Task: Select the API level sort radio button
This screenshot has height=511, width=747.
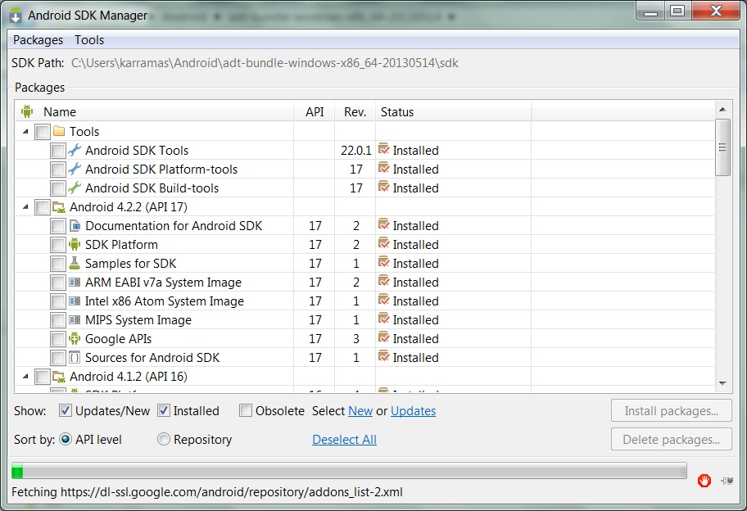Action: pyautogui.click(x=66, y=439)
